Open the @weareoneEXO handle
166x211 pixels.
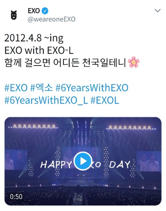(x=52, y=19)
